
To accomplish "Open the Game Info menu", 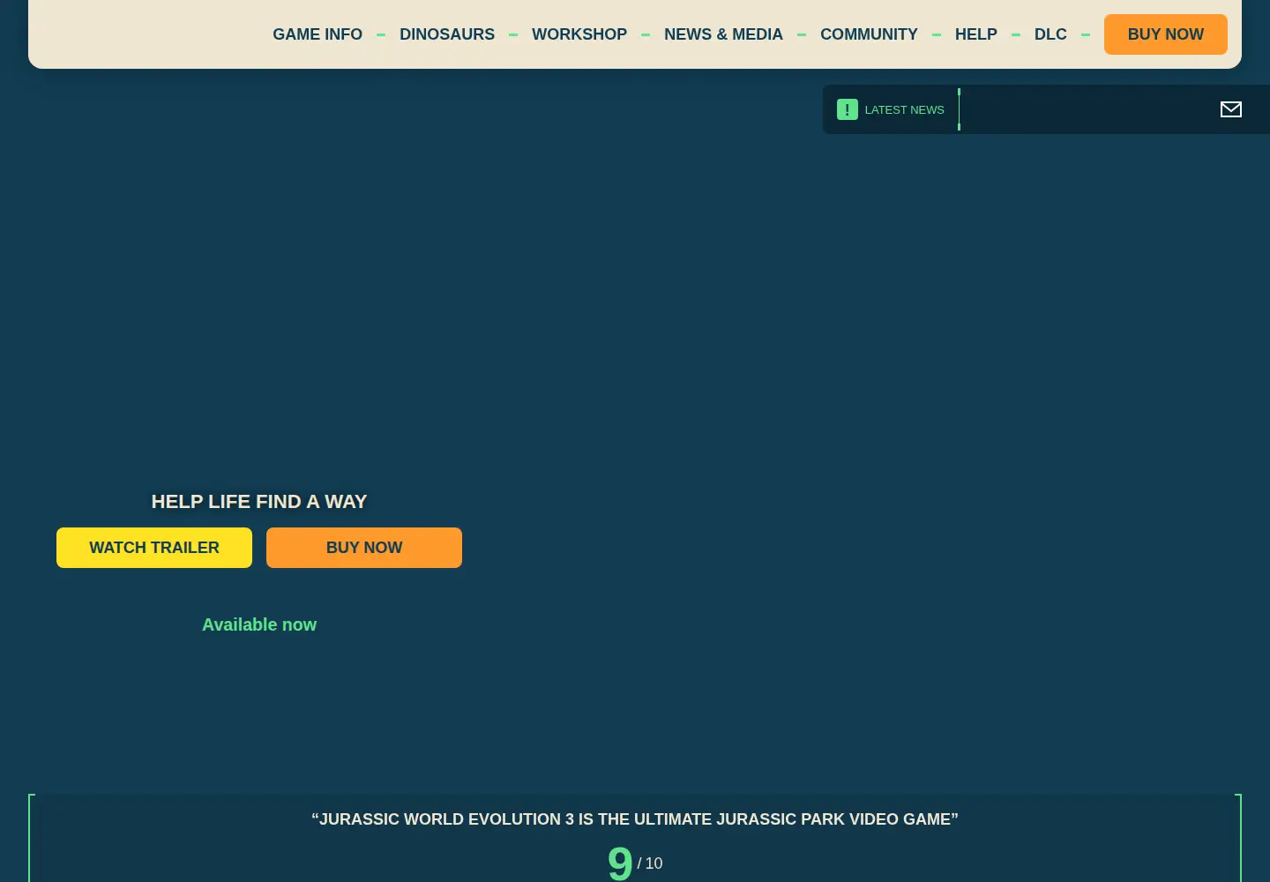I will click(x=317, y=34).
